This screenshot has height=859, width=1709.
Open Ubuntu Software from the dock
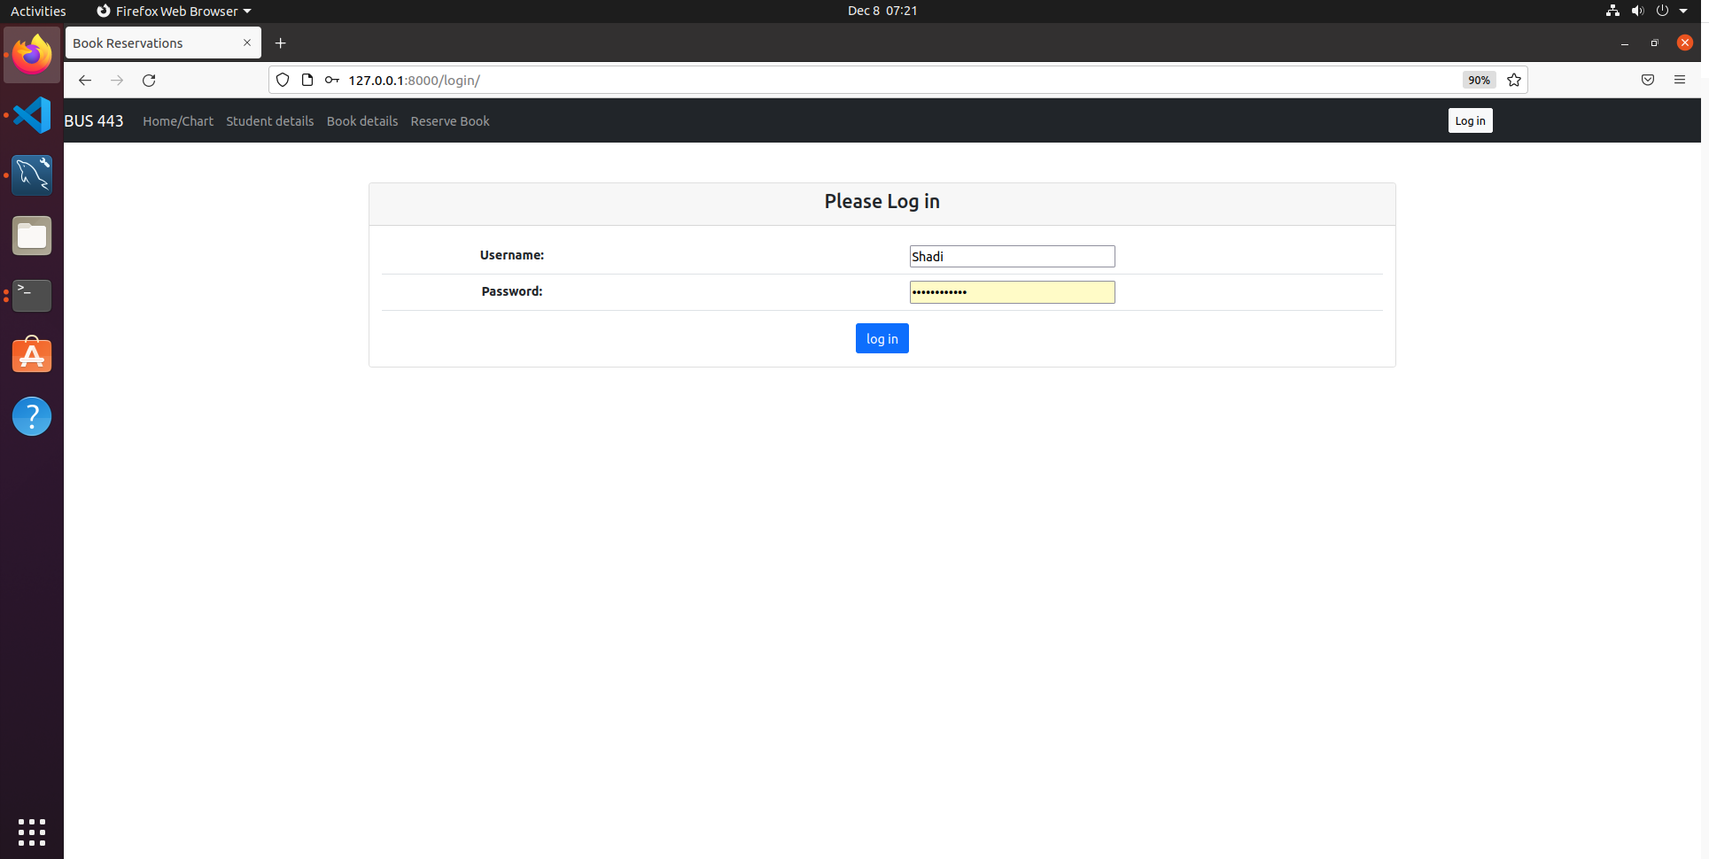coord(32,355)
